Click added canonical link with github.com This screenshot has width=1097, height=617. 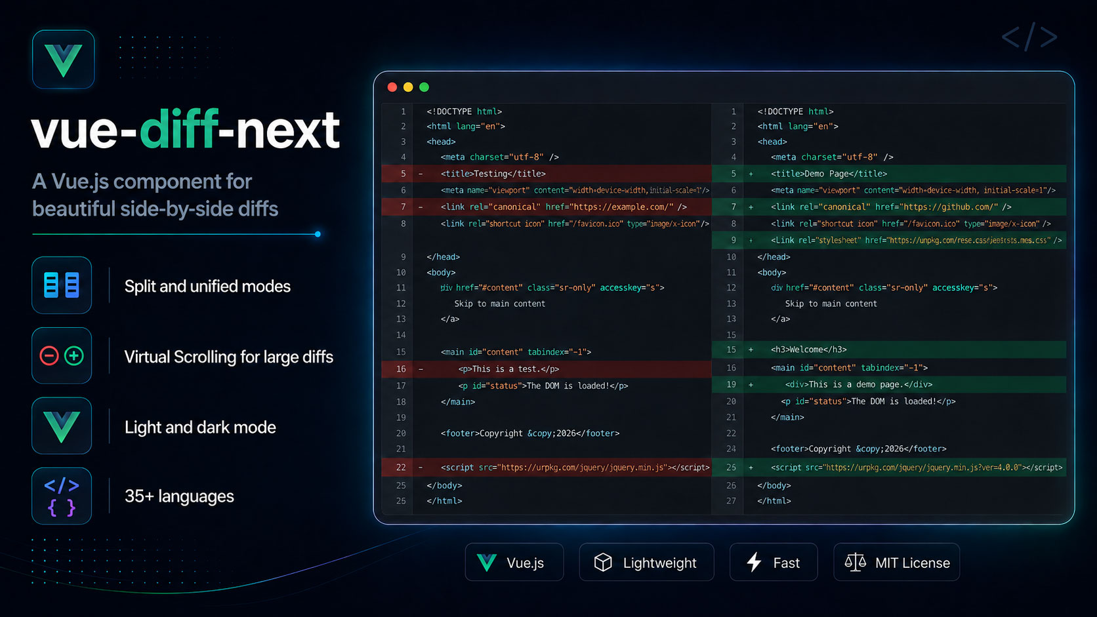[889, 207]
